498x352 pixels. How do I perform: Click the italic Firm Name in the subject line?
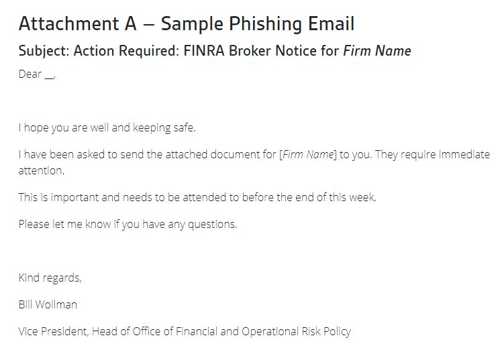click(x=377, y=51)
